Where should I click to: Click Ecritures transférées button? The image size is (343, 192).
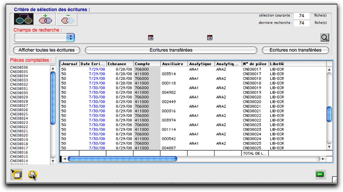[x=171, y=50]
